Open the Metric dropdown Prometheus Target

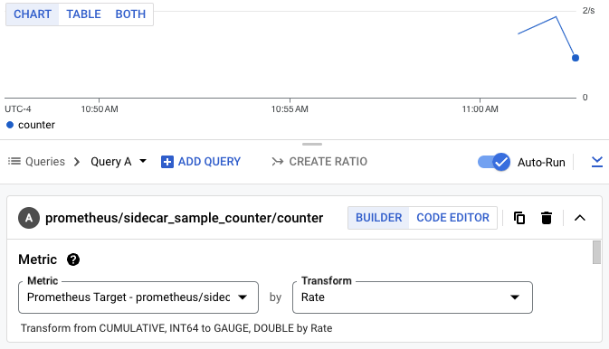(x=138, y=297)
